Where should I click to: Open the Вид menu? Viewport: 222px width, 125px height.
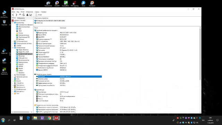(x=18, y=12)
